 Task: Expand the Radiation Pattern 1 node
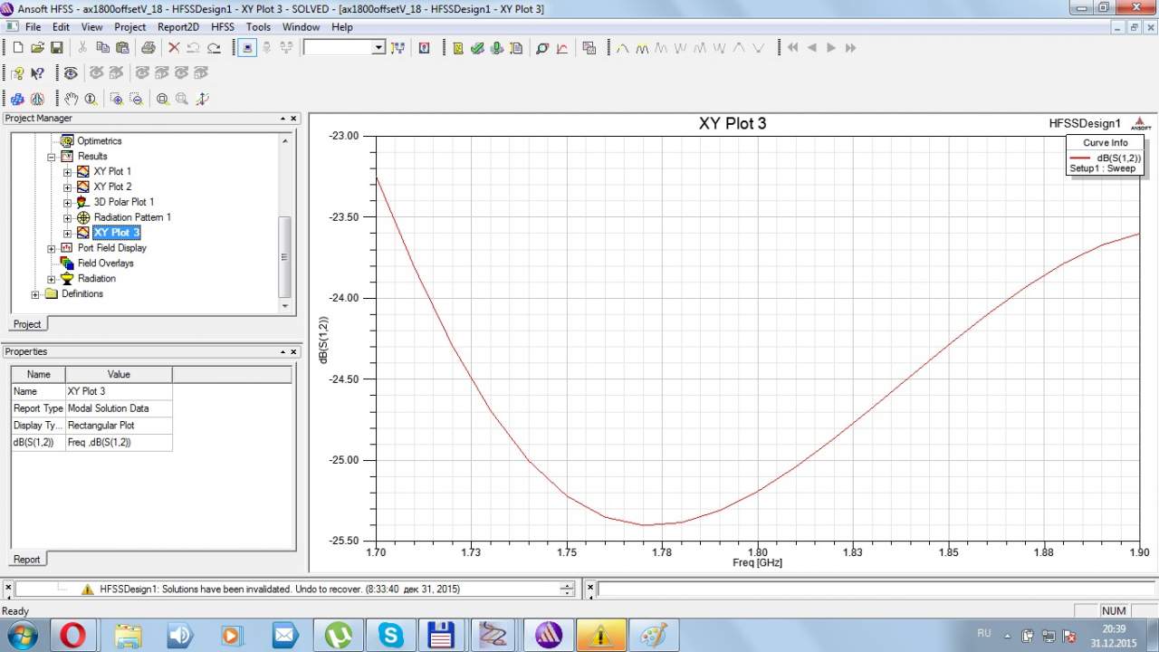click(x=68, y=217)
